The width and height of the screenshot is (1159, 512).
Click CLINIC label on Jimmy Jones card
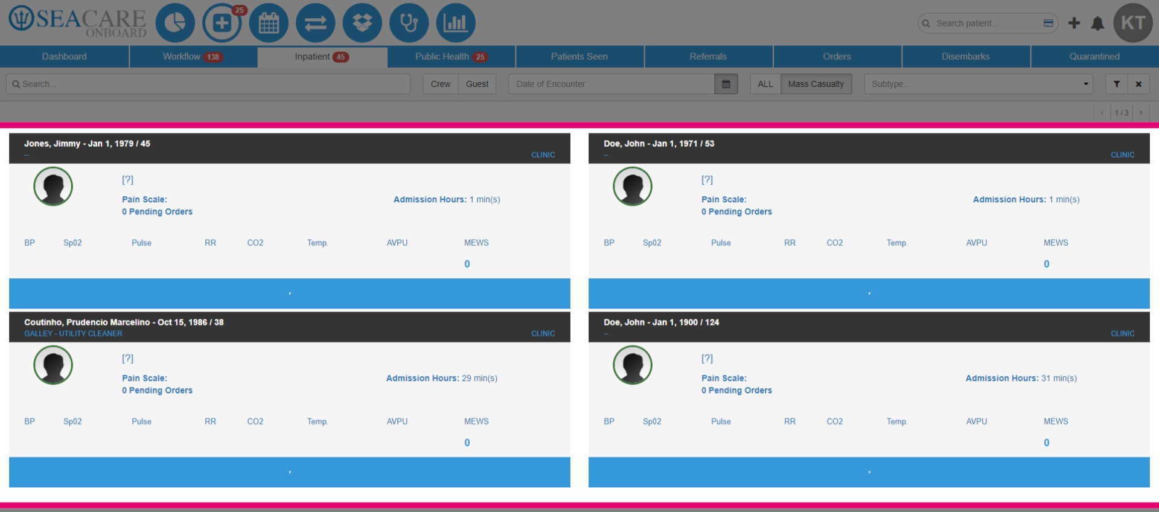coord(543,155)
